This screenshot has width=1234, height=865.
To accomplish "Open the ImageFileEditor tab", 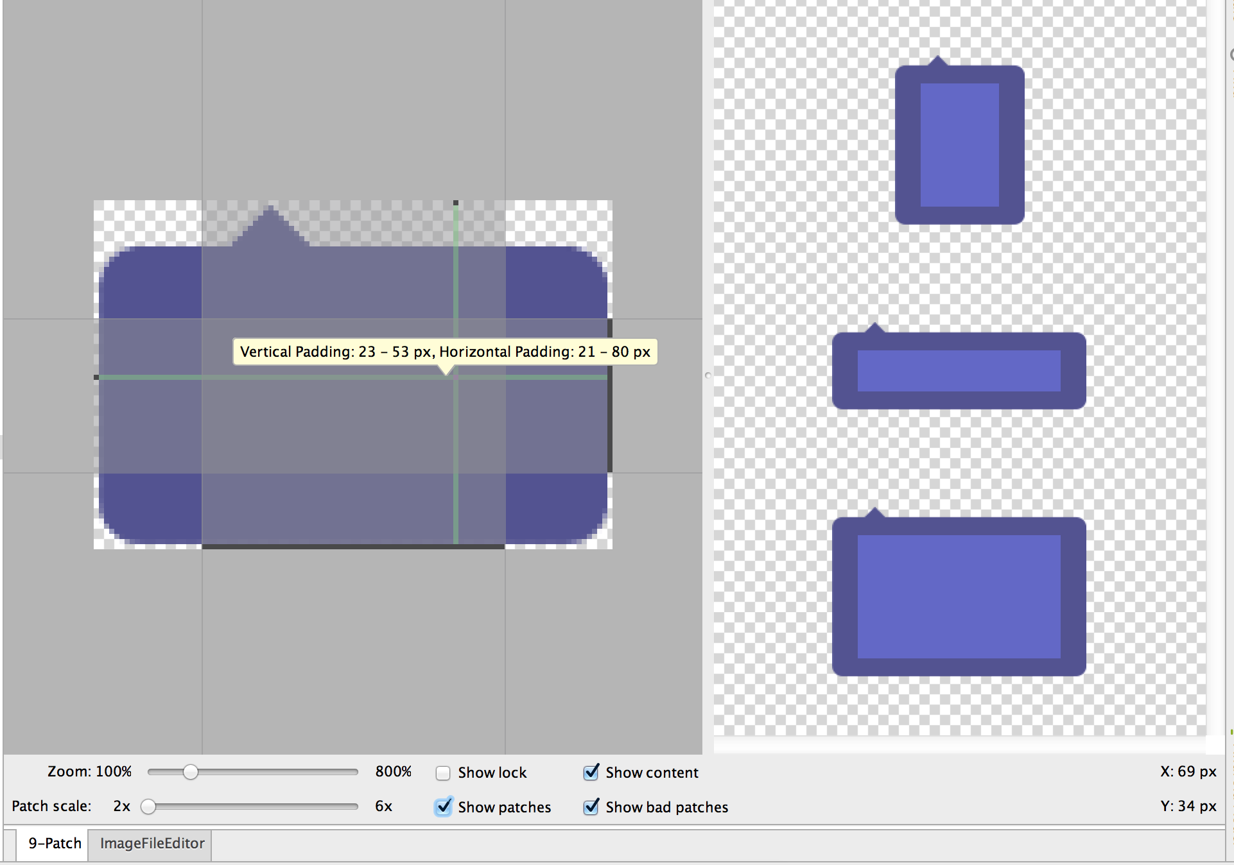I will 152,843.
